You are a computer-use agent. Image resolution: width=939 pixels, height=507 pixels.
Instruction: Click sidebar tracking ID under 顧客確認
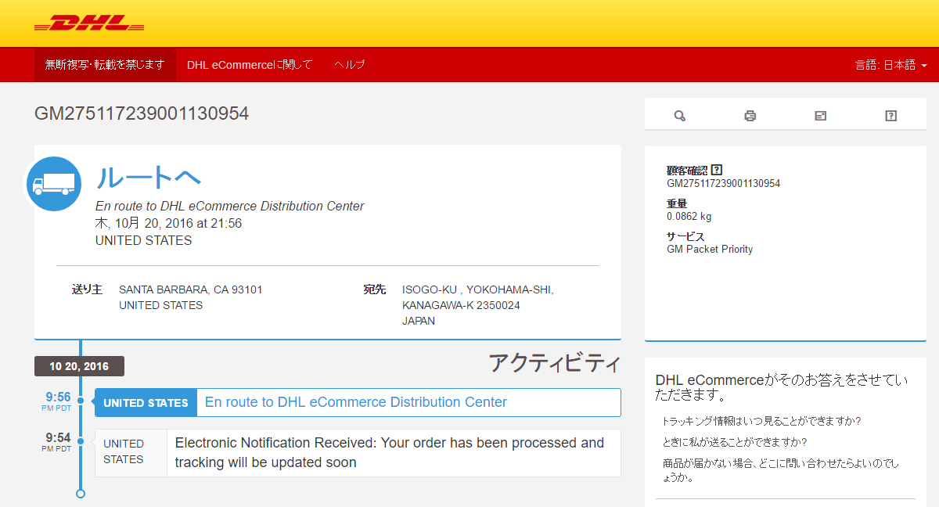723,184
